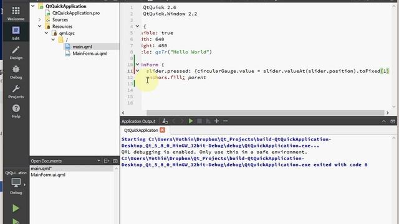Collapse the QtQuickApplication project node
The image size is (399, 224).
coord(33,6)
